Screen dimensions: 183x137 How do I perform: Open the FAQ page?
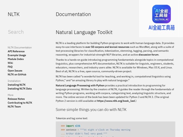tap(10, 67)
